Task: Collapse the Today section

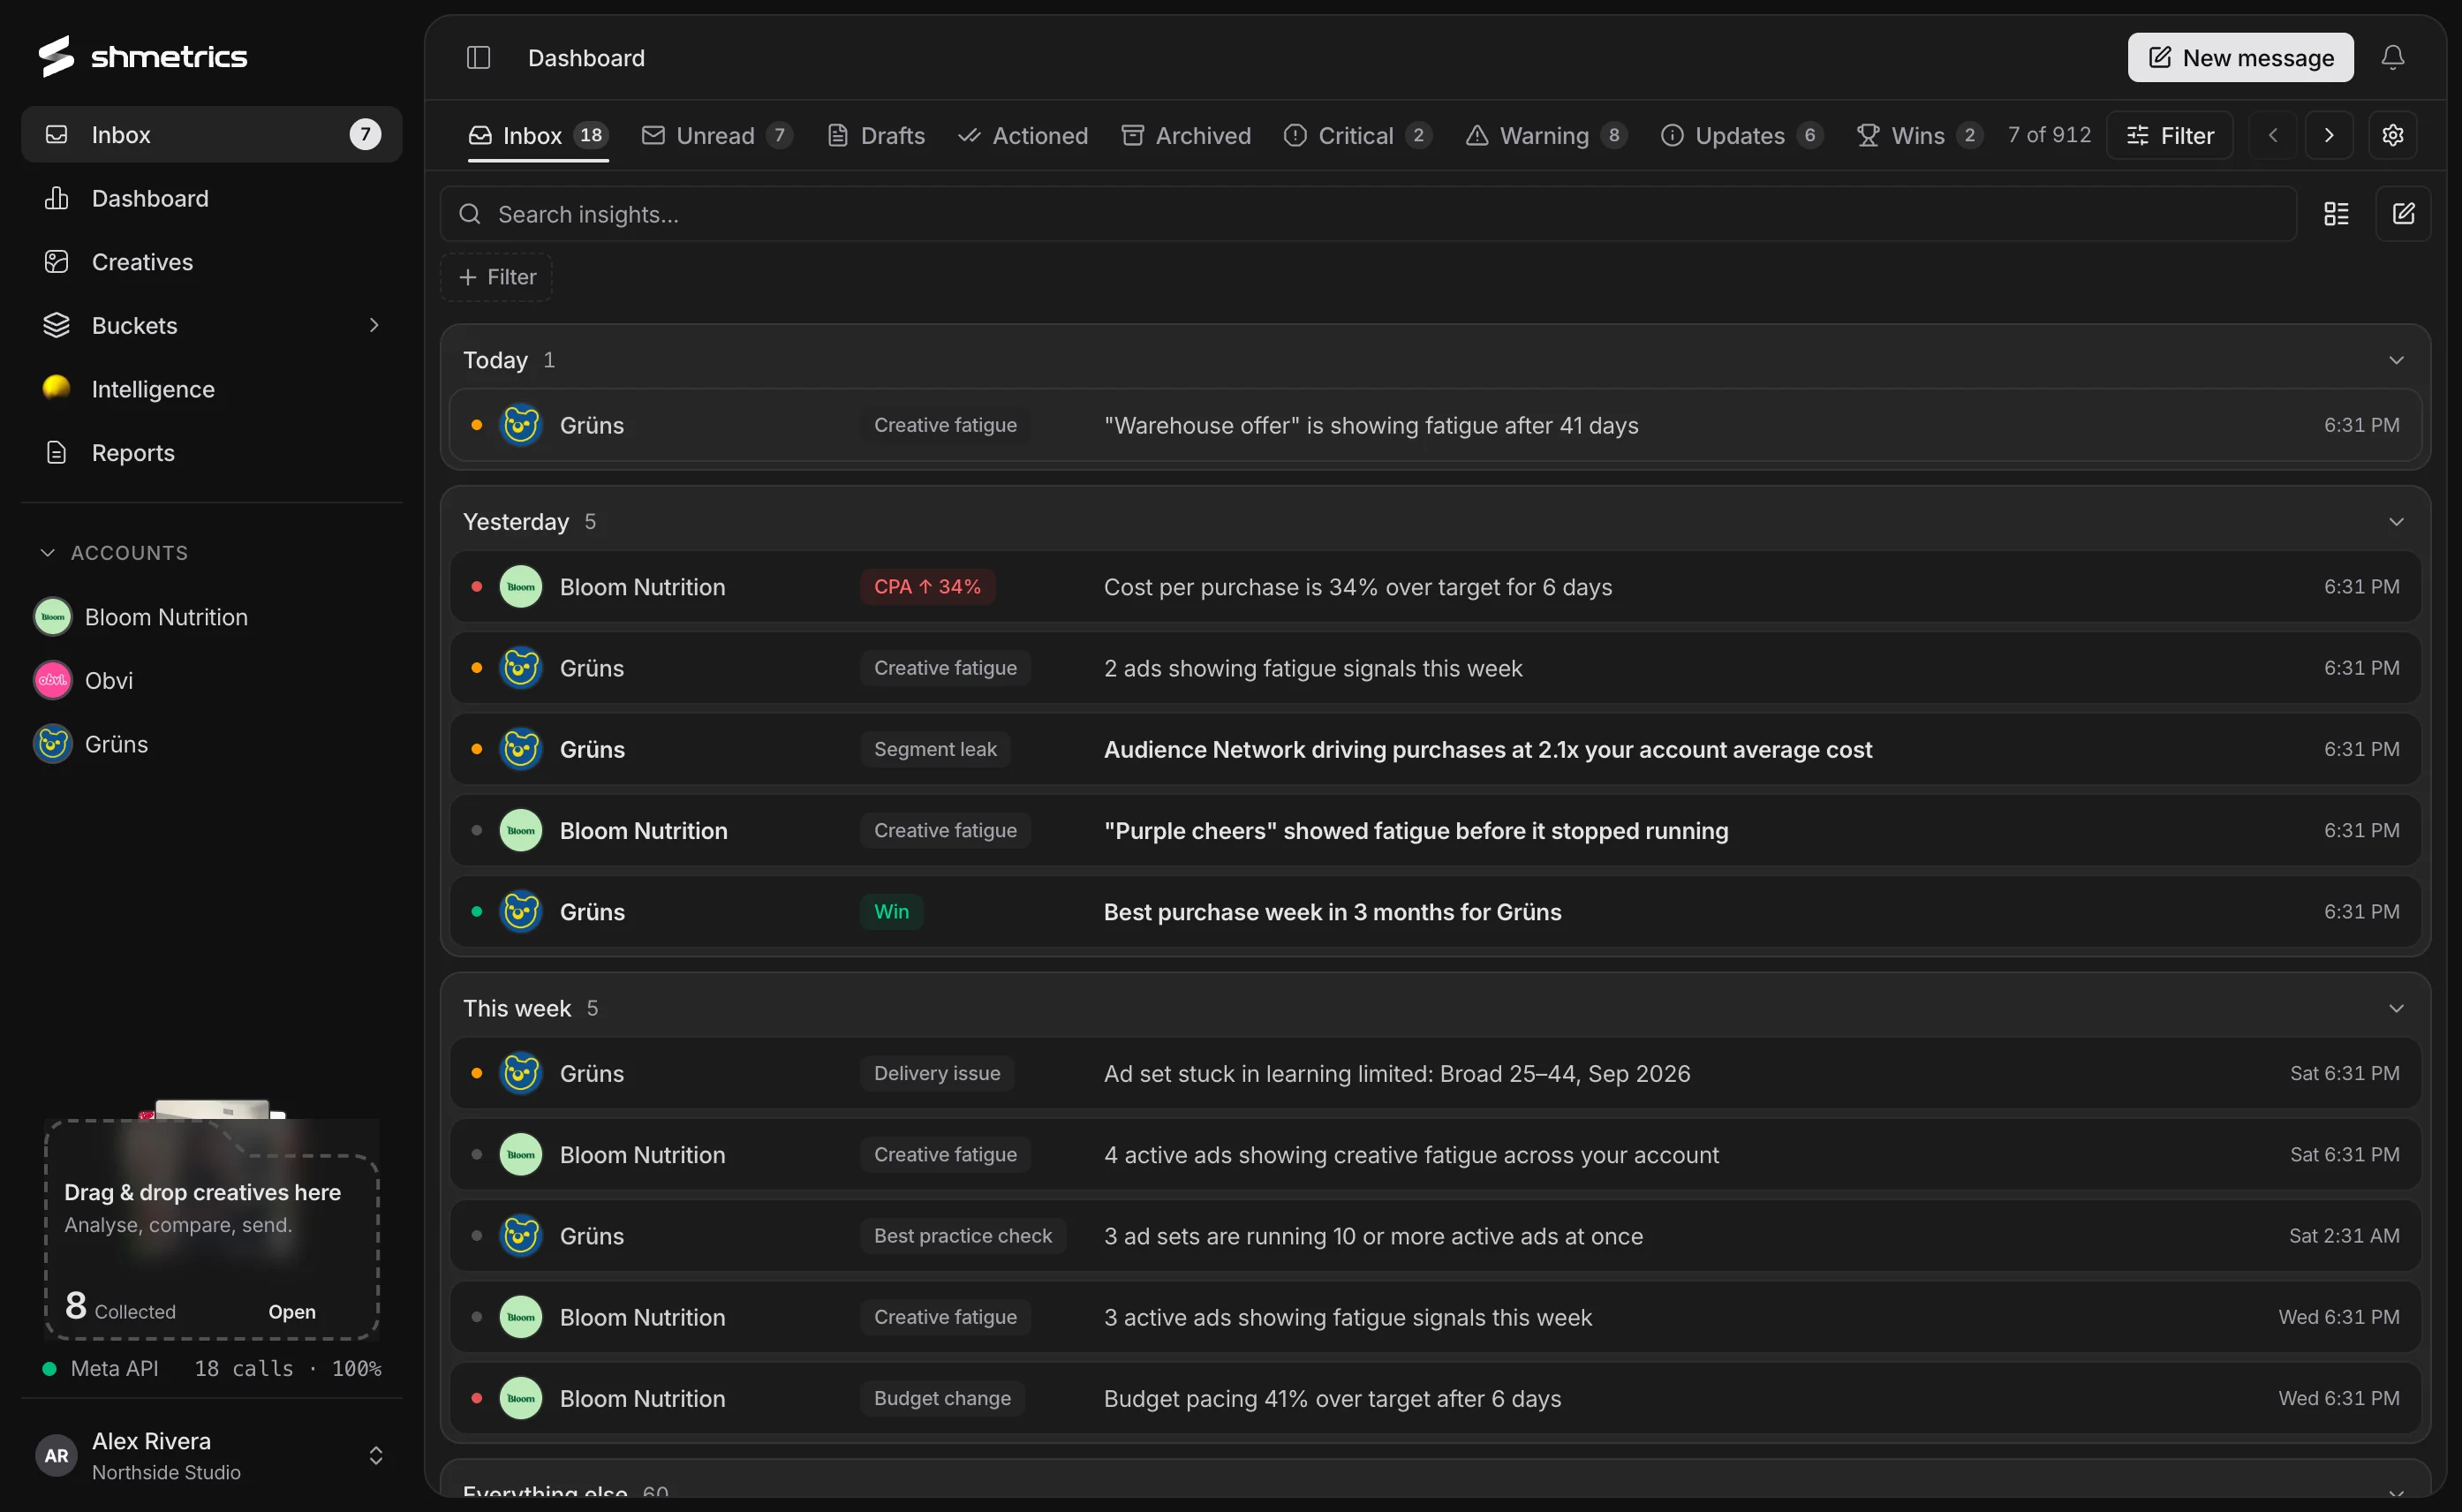Action: point(2396,360)
